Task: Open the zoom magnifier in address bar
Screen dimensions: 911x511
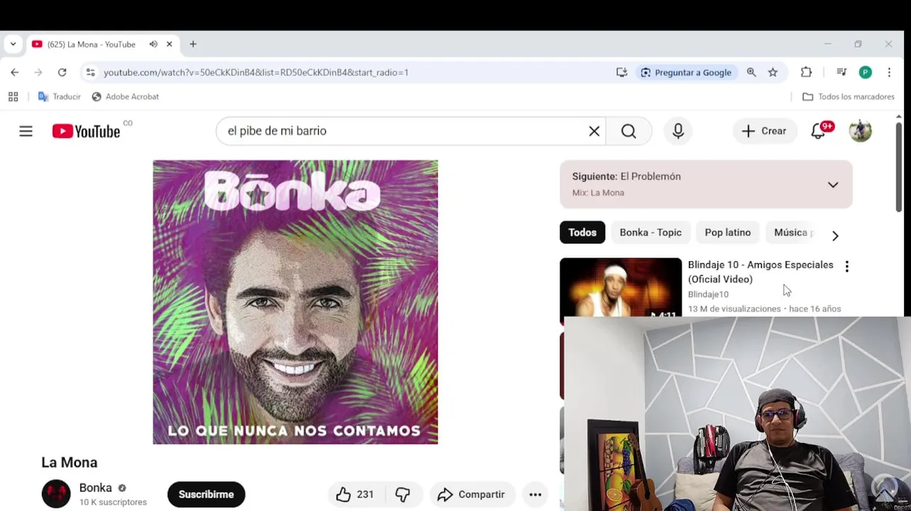Action: click(x=751, y=72)
